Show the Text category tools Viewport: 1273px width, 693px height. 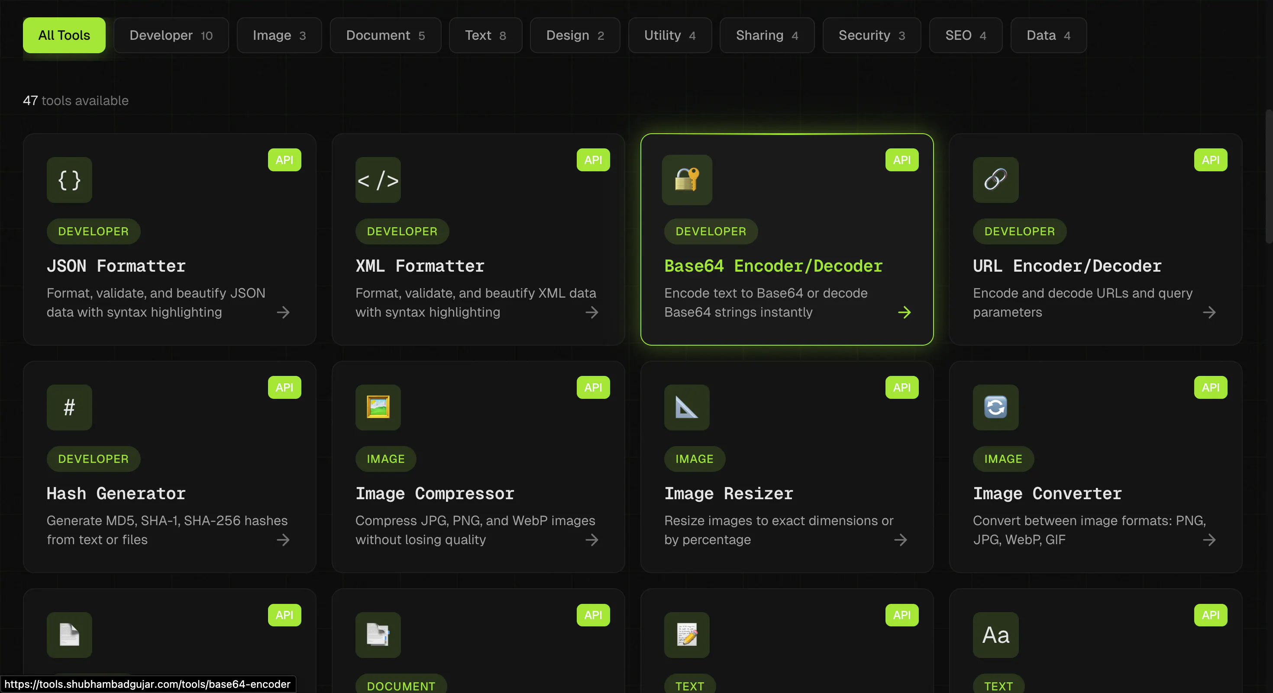(485, 35)
